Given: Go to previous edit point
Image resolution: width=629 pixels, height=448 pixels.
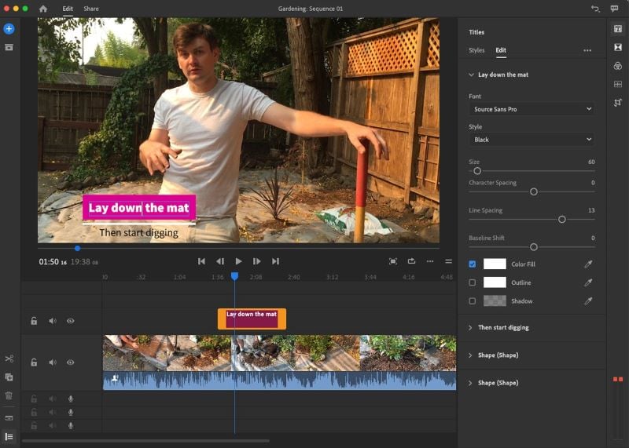Looking at the screenshot, I should coord(201,261).
